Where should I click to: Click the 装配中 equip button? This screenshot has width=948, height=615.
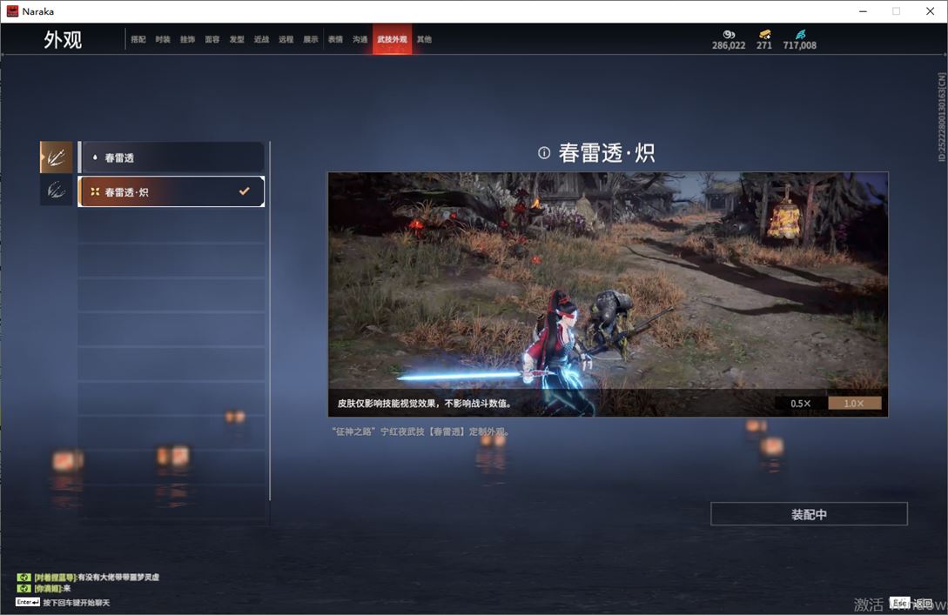[x=809, y=514]
